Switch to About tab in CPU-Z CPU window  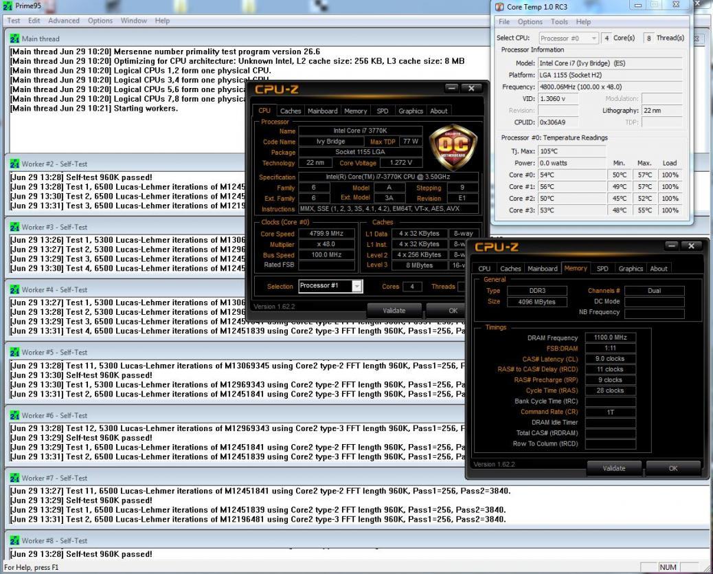coord(438,111)
